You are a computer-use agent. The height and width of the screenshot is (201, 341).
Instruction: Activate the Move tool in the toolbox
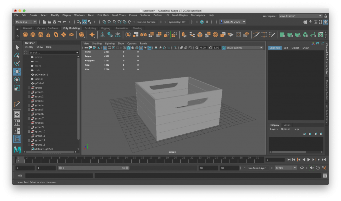(17, 72)
